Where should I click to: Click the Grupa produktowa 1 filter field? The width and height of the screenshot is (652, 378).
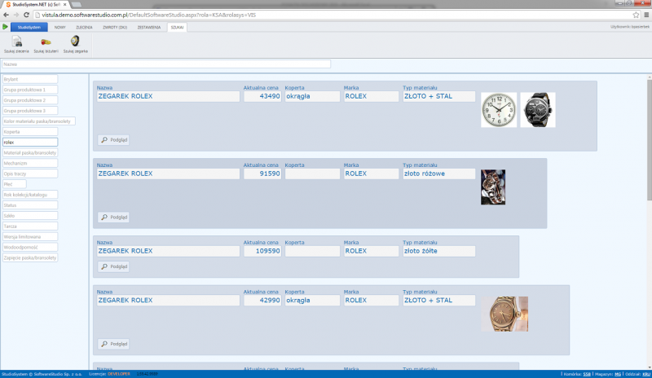tap(30, 89)
